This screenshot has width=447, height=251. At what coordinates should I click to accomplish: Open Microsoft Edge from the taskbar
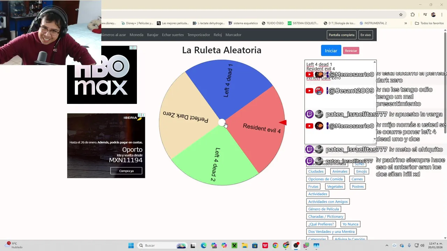coord(204,245)
